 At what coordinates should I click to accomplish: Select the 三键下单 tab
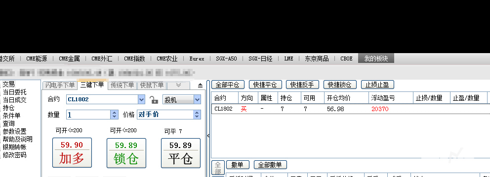pos(92,85)
